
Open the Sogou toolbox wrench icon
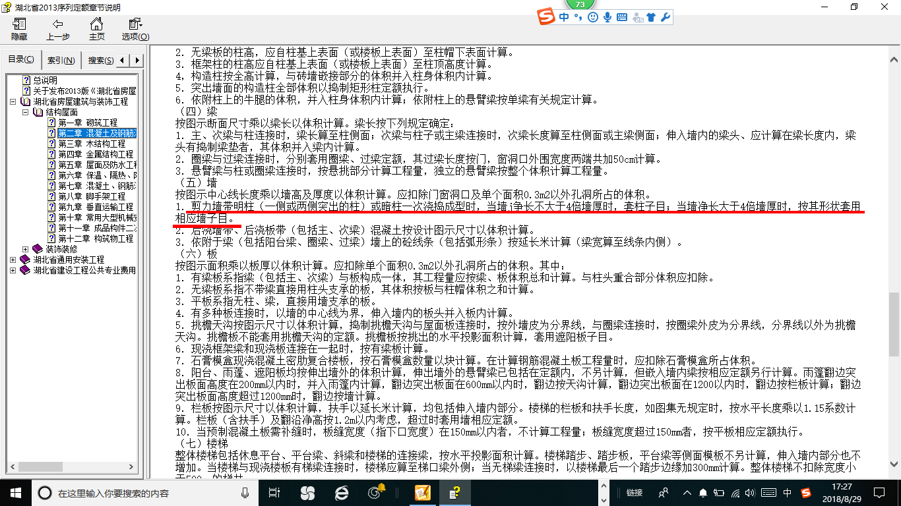[666, 17]
